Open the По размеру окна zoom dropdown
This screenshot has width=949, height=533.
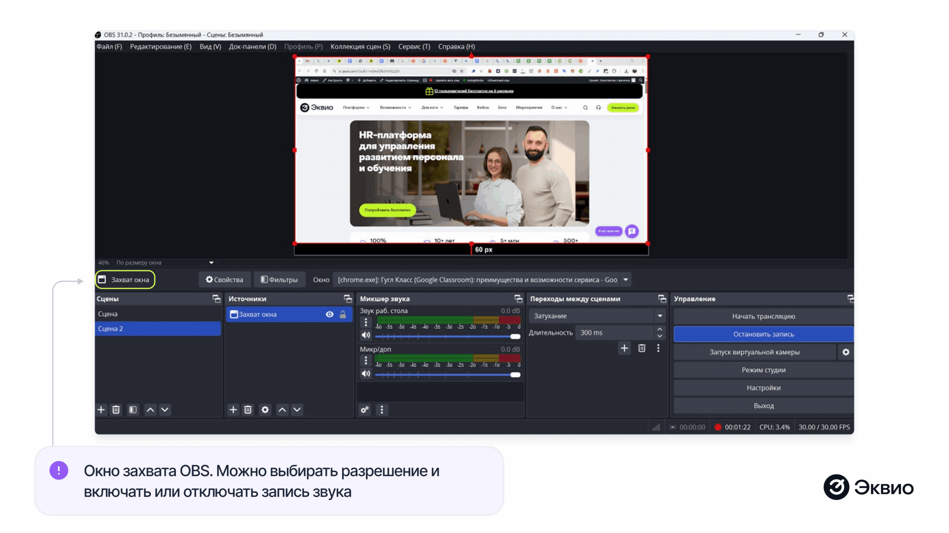click(x=211, y=262)
